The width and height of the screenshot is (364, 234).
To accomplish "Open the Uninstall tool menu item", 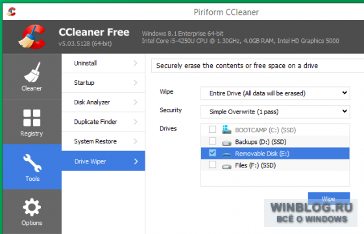I will (x=103, y=63).
